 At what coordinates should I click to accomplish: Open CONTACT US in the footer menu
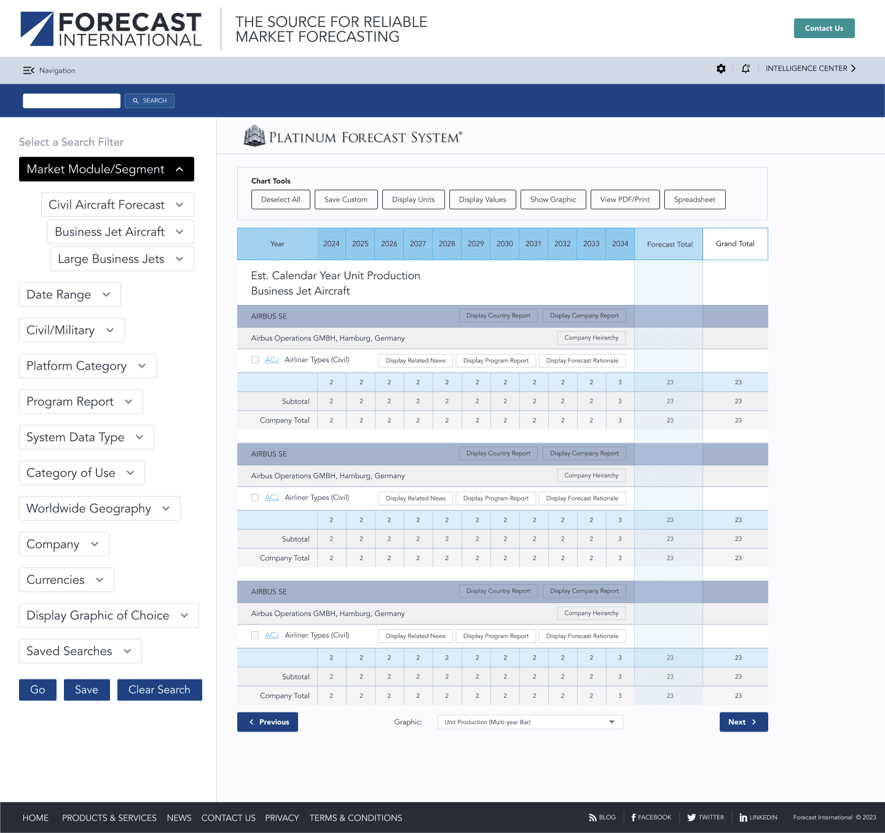click(229, 818)
